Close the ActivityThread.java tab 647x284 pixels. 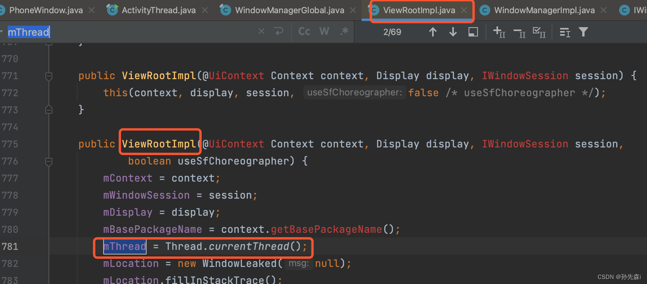click(x=205, y=10)
